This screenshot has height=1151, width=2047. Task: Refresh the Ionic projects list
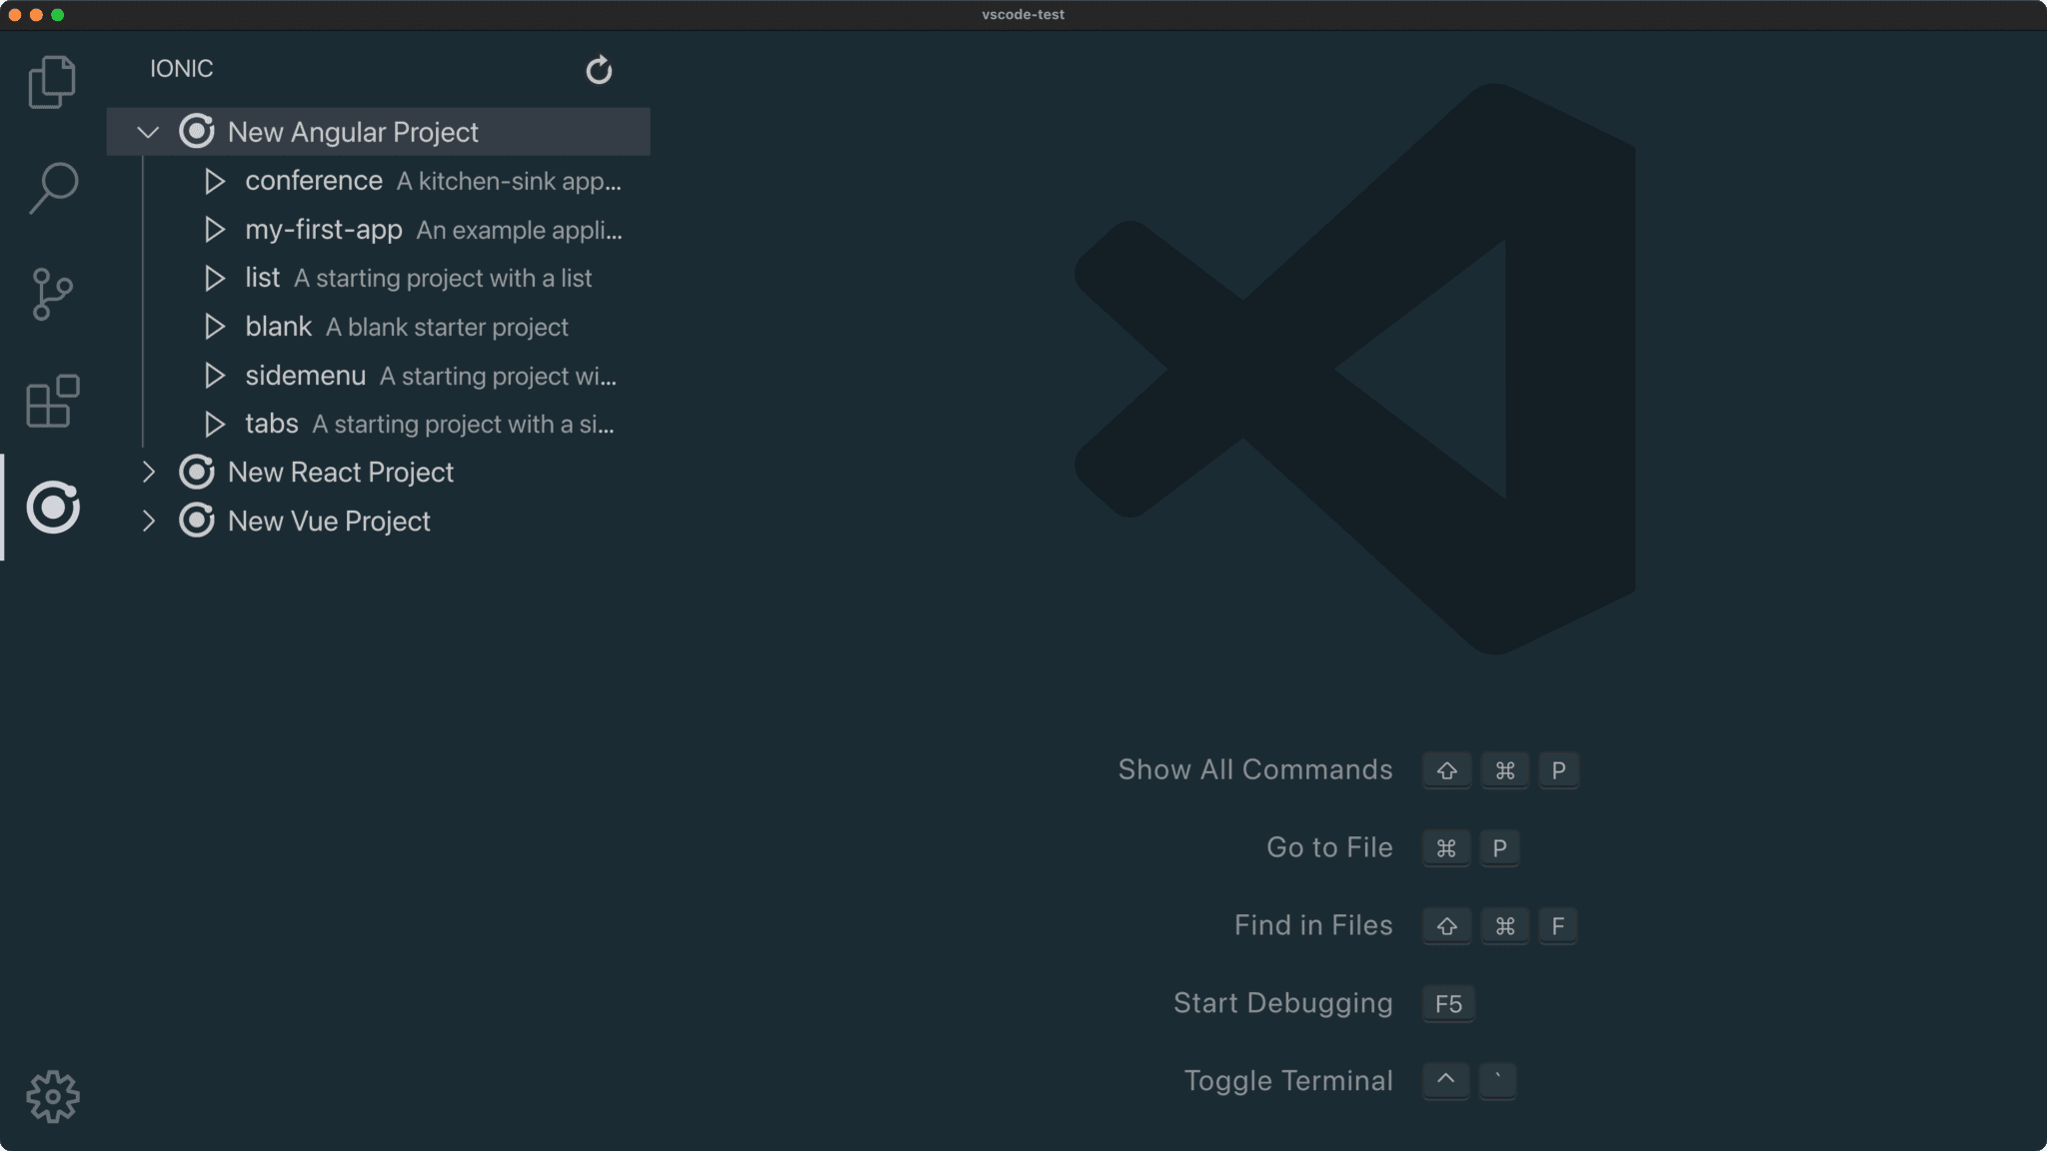[598, 69]
